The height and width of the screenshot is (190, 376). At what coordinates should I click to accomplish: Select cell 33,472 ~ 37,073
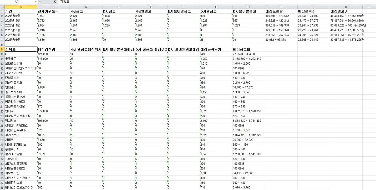pos(314,20)
